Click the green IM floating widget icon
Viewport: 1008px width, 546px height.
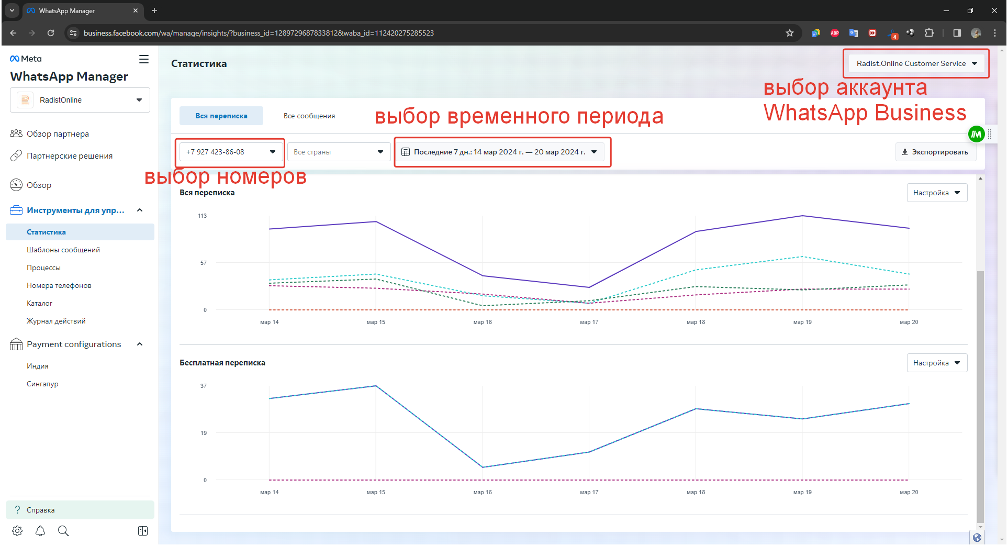[x=976, y=134]
